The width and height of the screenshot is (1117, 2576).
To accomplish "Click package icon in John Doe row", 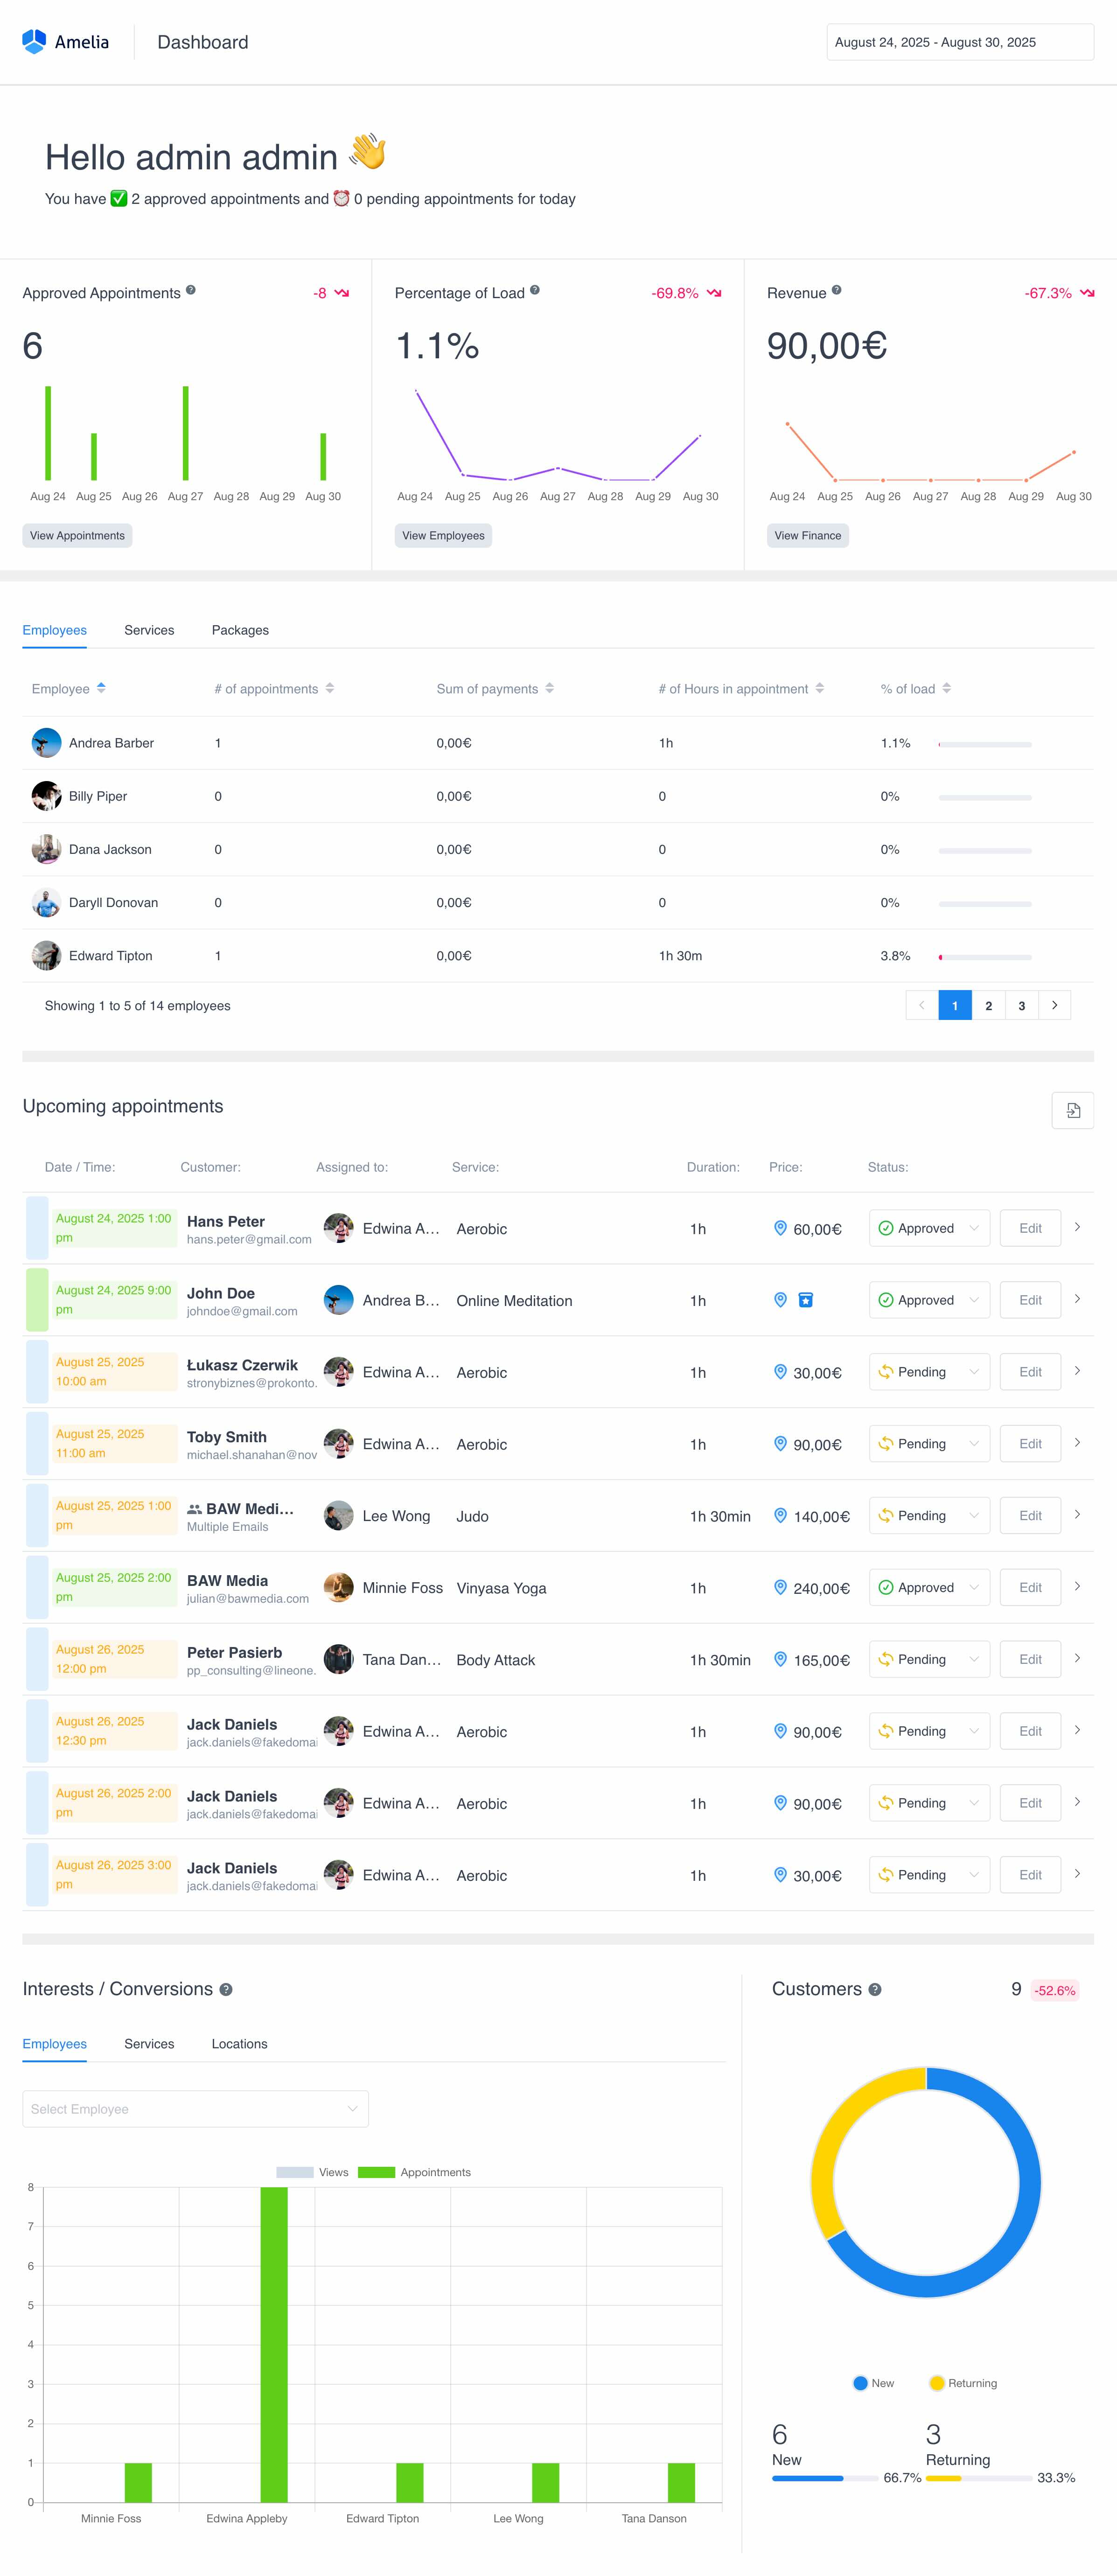I will coord(806,1300).
